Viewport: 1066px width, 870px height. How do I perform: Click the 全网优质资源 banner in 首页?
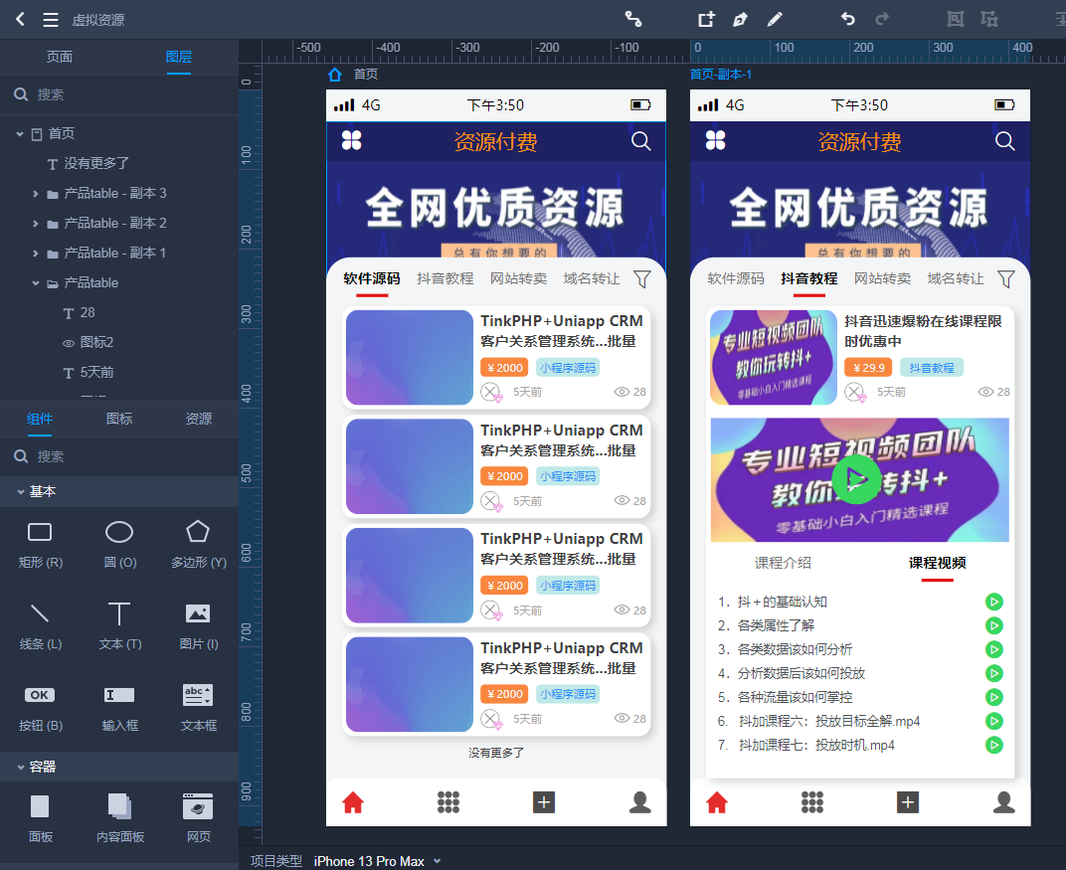point(496,210)
